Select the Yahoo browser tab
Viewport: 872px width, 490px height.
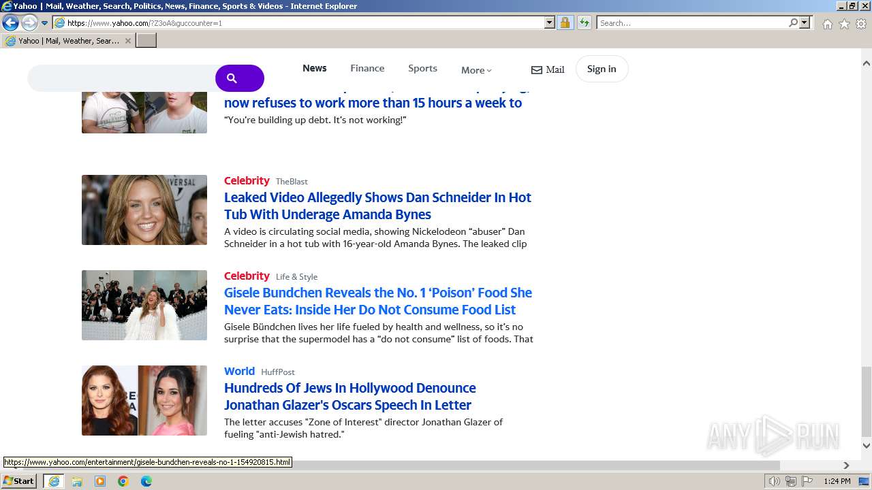[68, 41]
